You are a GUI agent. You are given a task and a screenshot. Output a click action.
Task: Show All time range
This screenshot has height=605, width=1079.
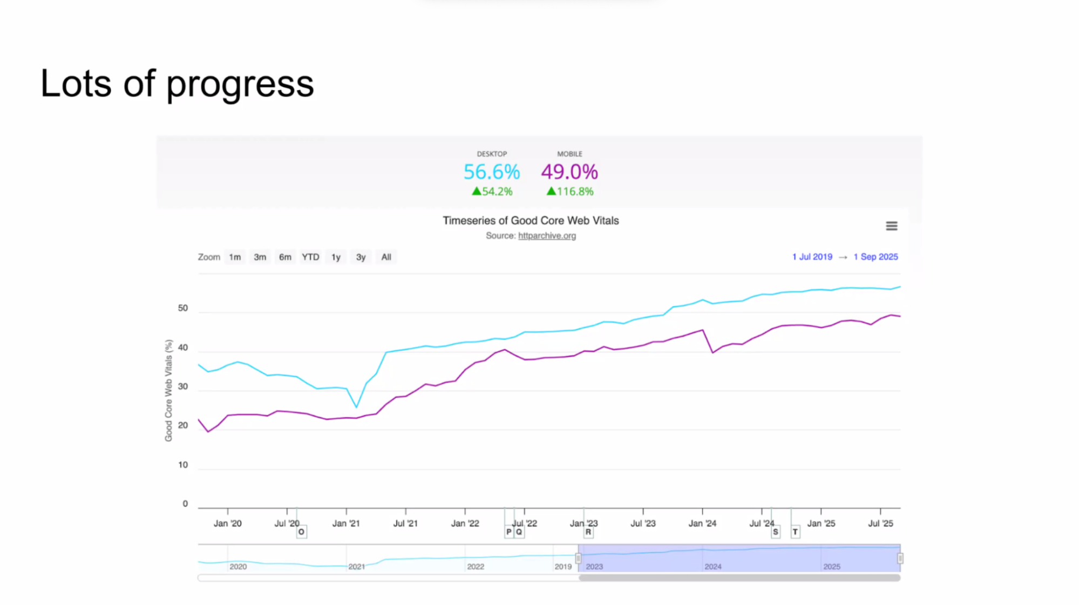(386, 257)
